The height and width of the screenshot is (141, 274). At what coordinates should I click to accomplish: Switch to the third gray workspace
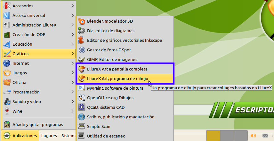[x=241, y=136]
